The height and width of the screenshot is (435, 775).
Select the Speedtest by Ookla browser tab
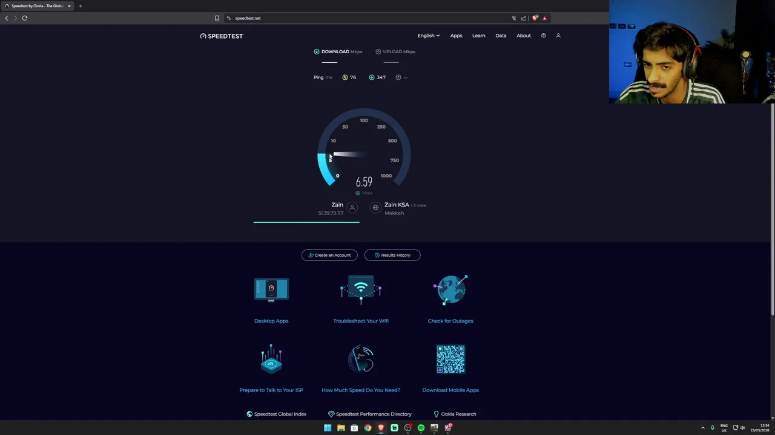[x=38, y=6]
